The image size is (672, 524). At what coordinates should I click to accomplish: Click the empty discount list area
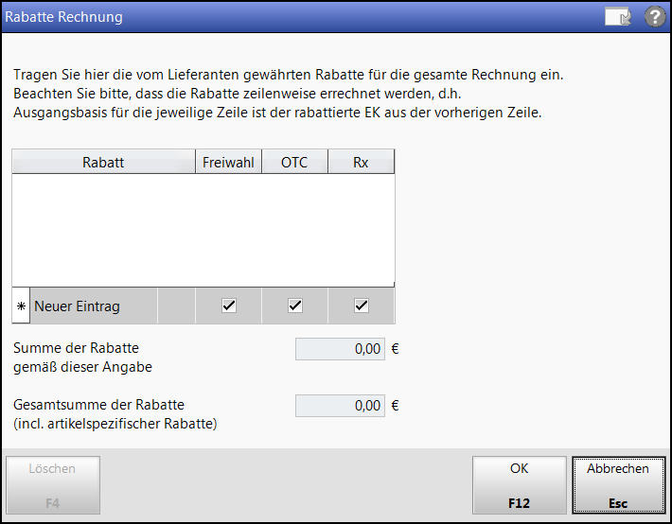pyautogui.click(x=203, y=230)
